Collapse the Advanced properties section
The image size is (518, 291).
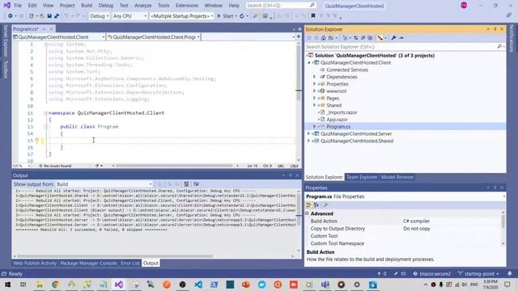[x=308, y=213]
